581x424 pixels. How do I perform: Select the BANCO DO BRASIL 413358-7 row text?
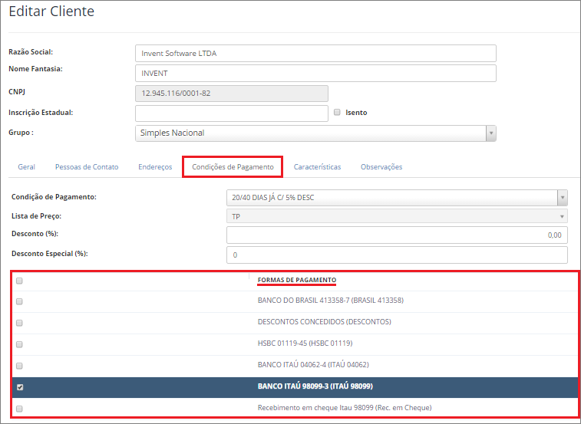click(331, 301)
